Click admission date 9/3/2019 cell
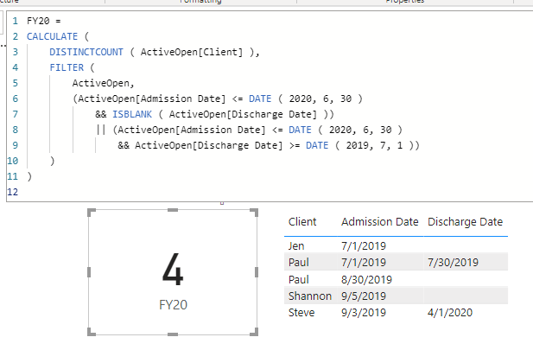 click(364, 313)
